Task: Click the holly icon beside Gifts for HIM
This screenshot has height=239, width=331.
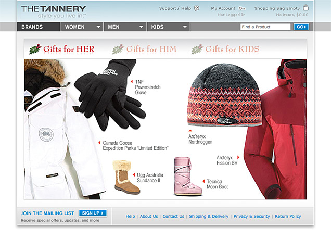Action: 118,49
